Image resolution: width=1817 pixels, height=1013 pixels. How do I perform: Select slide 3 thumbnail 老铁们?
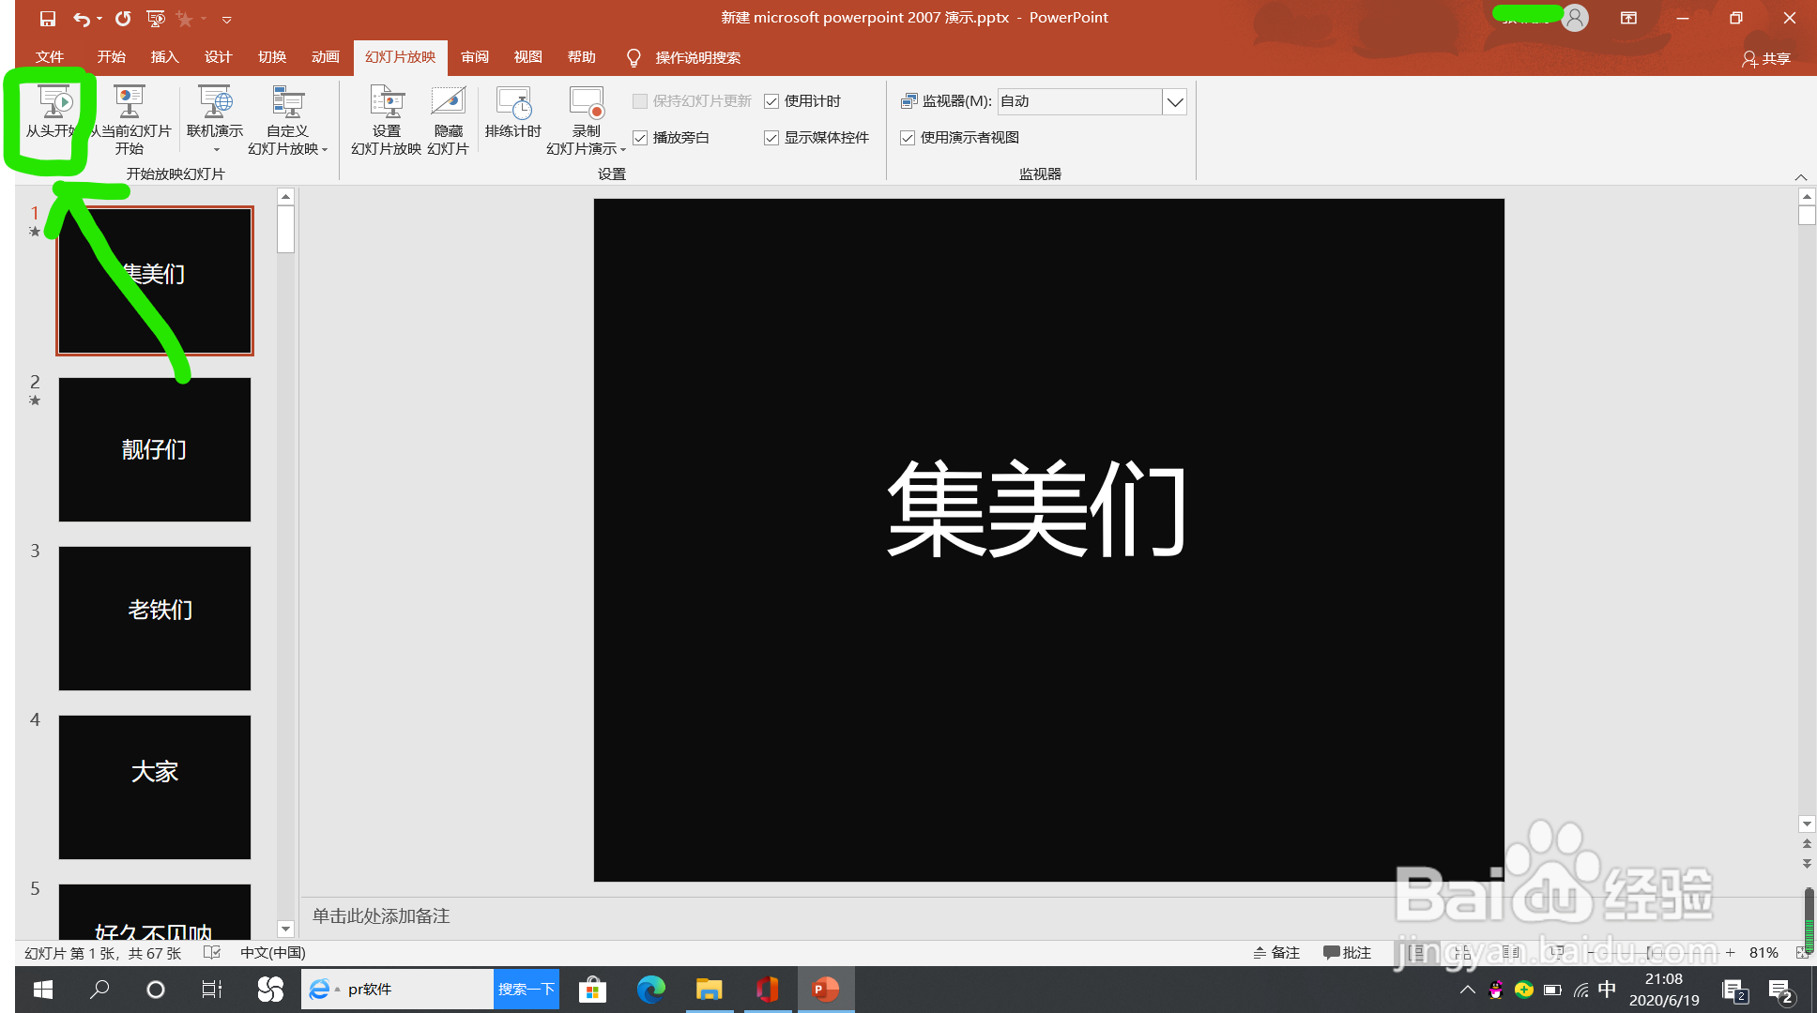pyautogui.click(x=155, y=618)
